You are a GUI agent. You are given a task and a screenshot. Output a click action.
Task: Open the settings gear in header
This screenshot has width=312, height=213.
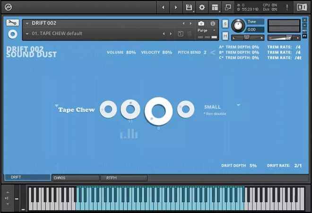pyautogui.click(x=202, y=8)
